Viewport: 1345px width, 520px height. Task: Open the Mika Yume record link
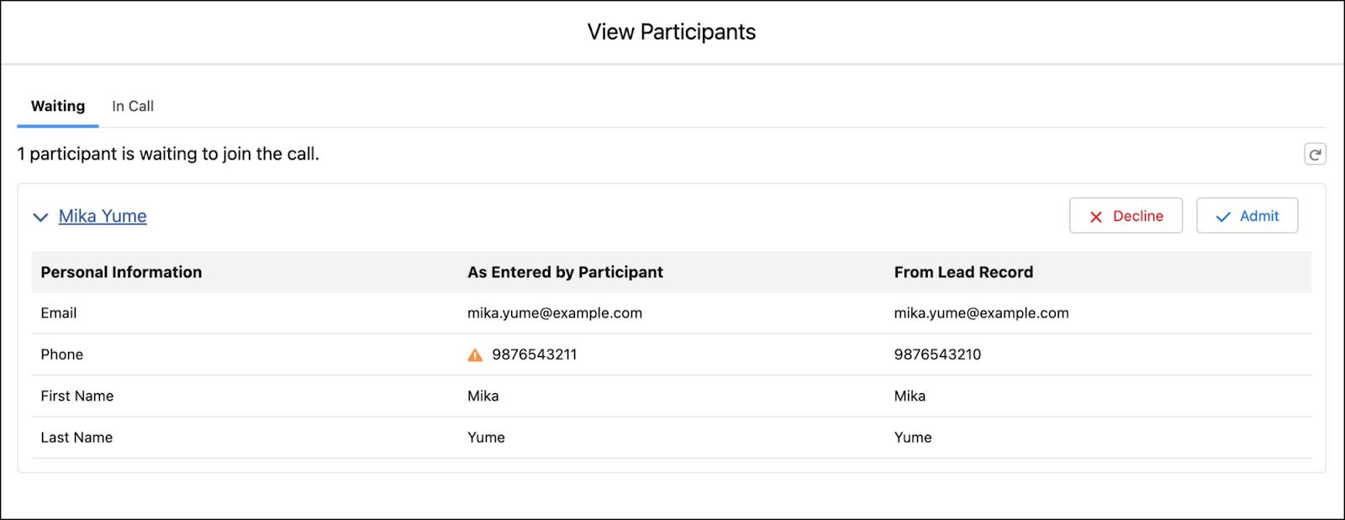[103, 217]
